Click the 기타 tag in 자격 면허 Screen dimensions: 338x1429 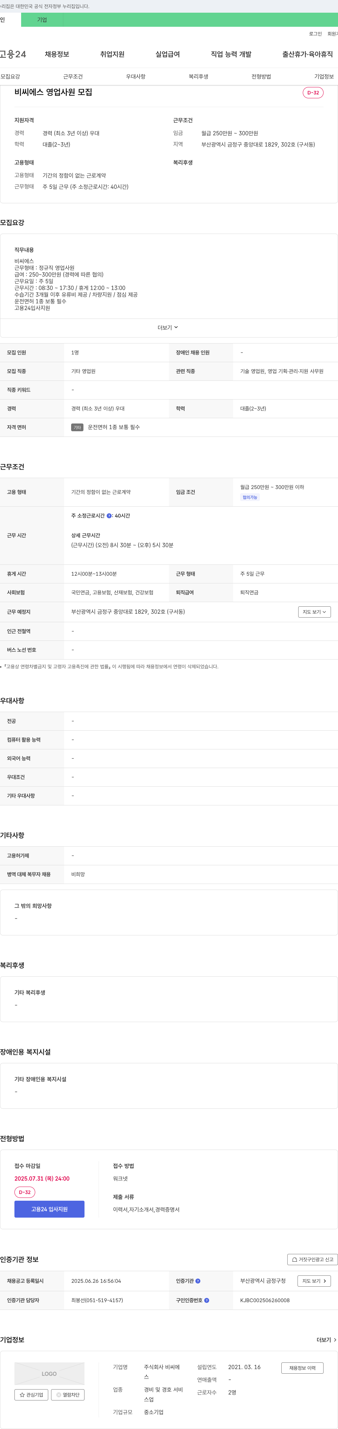coord(77,428)
